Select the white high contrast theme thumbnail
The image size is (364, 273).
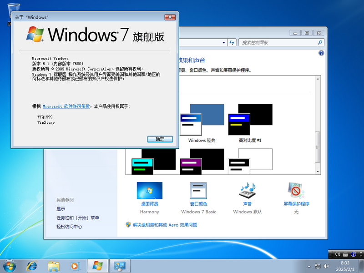tap(250, 162)
